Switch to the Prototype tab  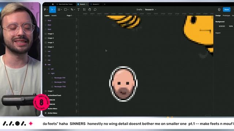click(226, 15)
